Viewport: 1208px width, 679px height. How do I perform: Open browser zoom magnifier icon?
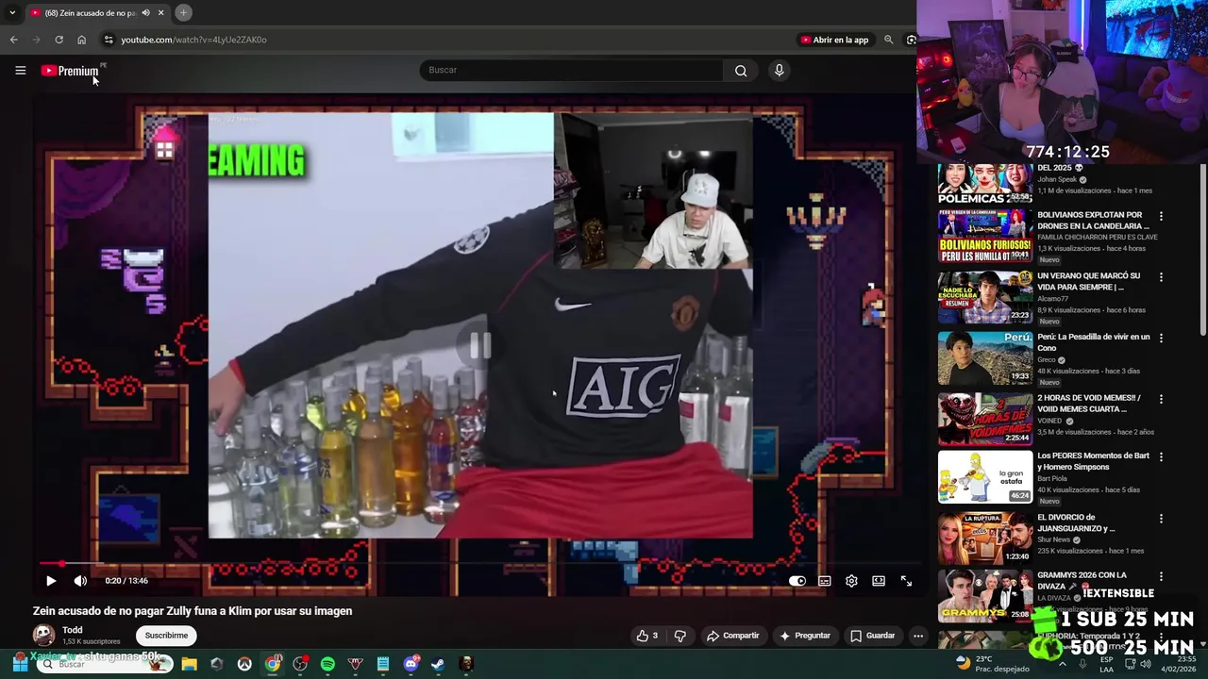pyautogui.click(x=888, y=40)
